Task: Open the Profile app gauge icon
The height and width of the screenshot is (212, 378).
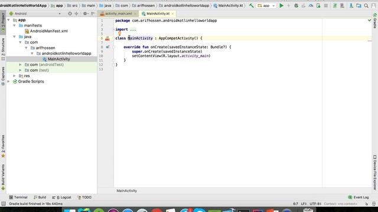Action: click(311, 5)
